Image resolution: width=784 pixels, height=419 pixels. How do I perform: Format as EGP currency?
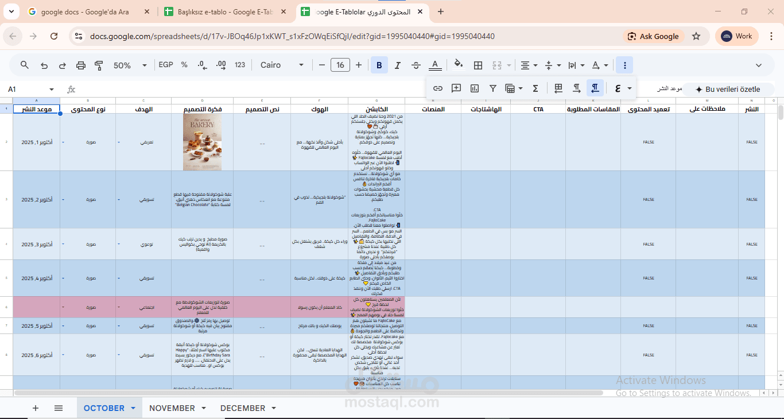(166, 65)
